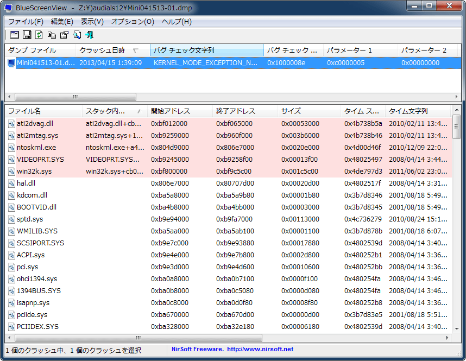
Task: Select the pciide.sys file name
Action: [x=32, y=315]
